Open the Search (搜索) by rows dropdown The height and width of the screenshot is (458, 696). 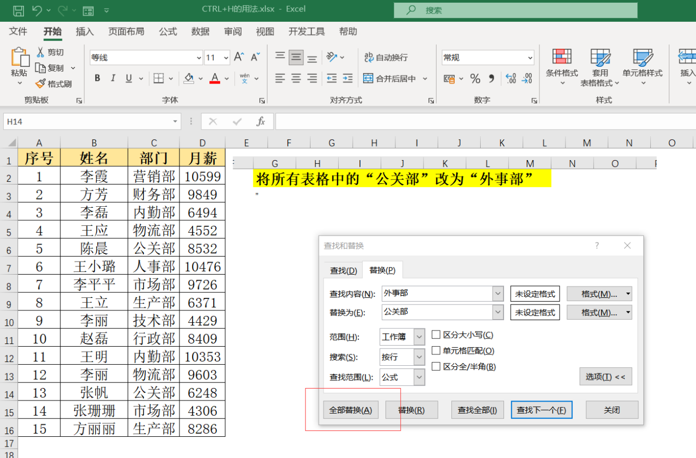point(419,357)
